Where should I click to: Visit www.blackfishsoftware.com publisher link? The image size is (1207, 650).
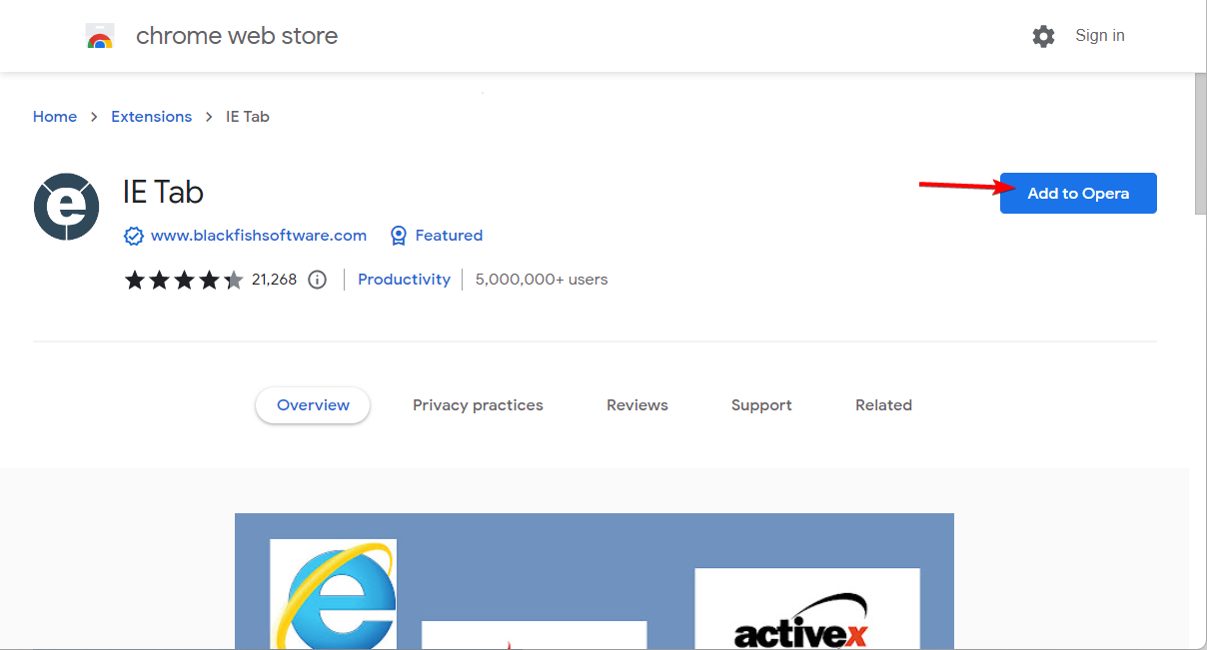tap(259, 236)
